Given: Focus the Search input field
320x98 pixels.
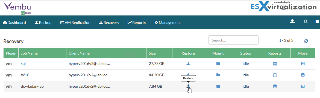Looking at the screenshot, I should [x=233, y=40].
